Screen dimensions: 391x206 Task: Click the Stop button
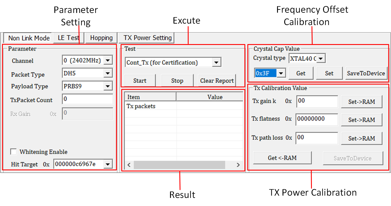[177, 81]
